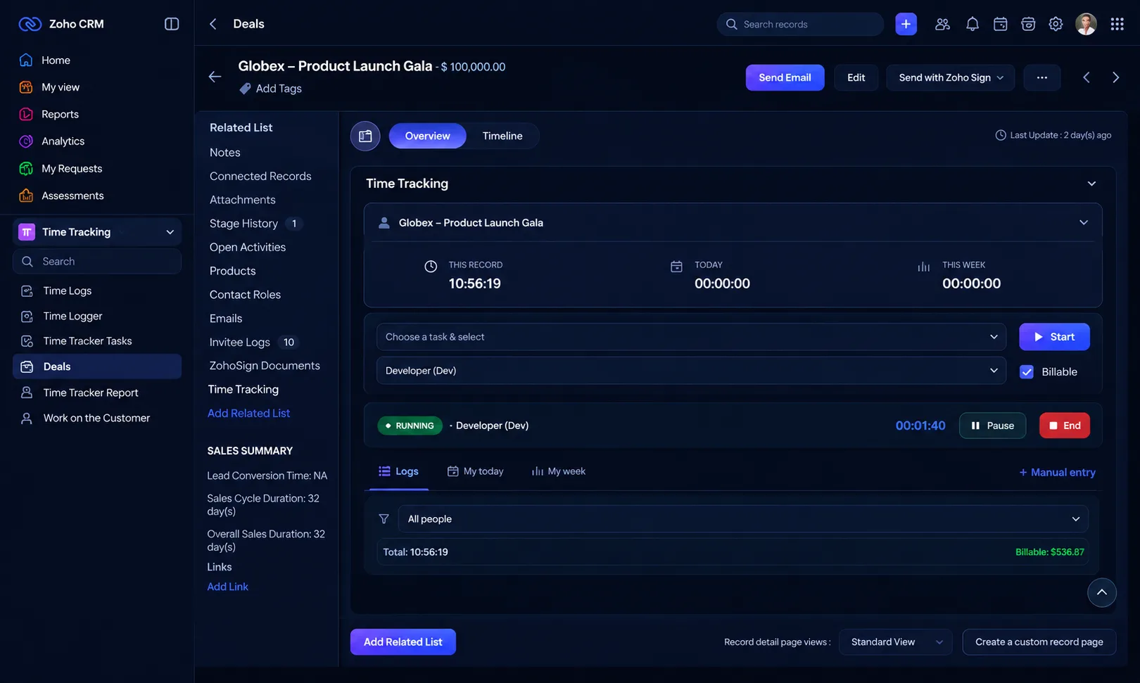
Task: Click the back arrow beside the deal title
Action: (x=215, y=77)
